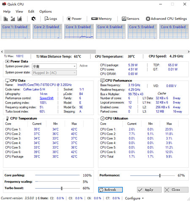
Task: Toggle the Core 6: Enabled graph
Action: [174, 31]
